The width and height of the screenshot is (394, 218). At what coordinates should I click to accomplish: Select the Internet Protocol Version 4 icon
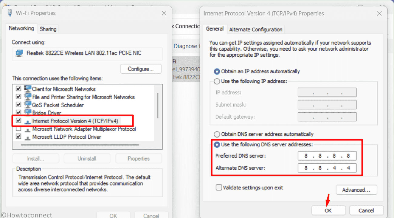point(28,121)
